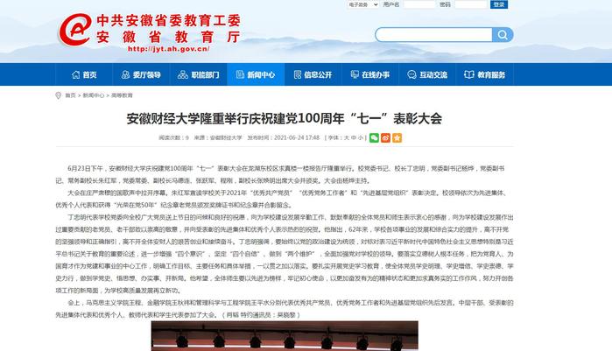
Task: Share article via WeChat icon
Action: (374, 137)
